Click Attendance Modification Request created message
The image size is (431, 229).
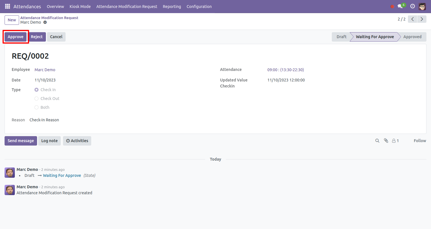(54, 193)
